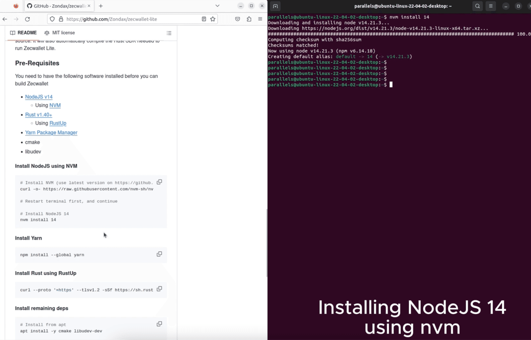Screen dimensions: 531x340
Task: Click the 'Install NodeJS using NVM' heading
Action: pyautogui.click(x=46, y=166)
